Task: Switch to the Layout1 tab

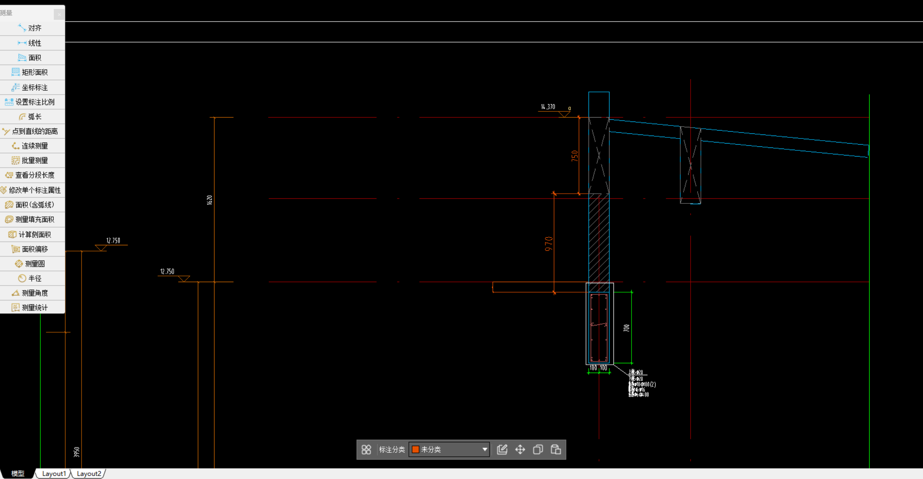Action: pyautogui.click(x=54, y=474)
